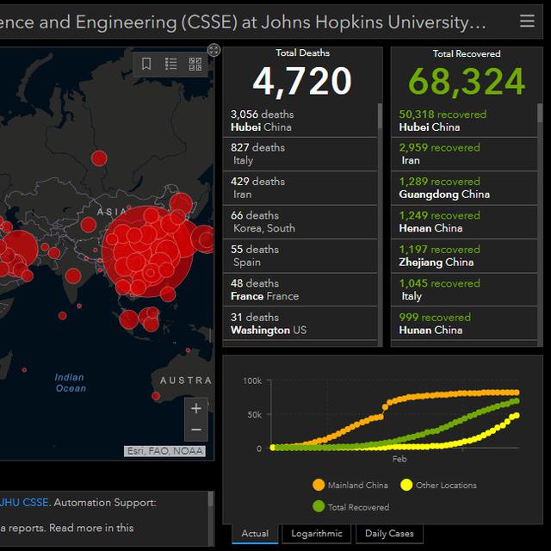Click the map bookmarks icon

pos(146,64)
